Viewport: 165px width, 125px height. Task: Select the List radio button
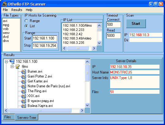click(26, 26)
